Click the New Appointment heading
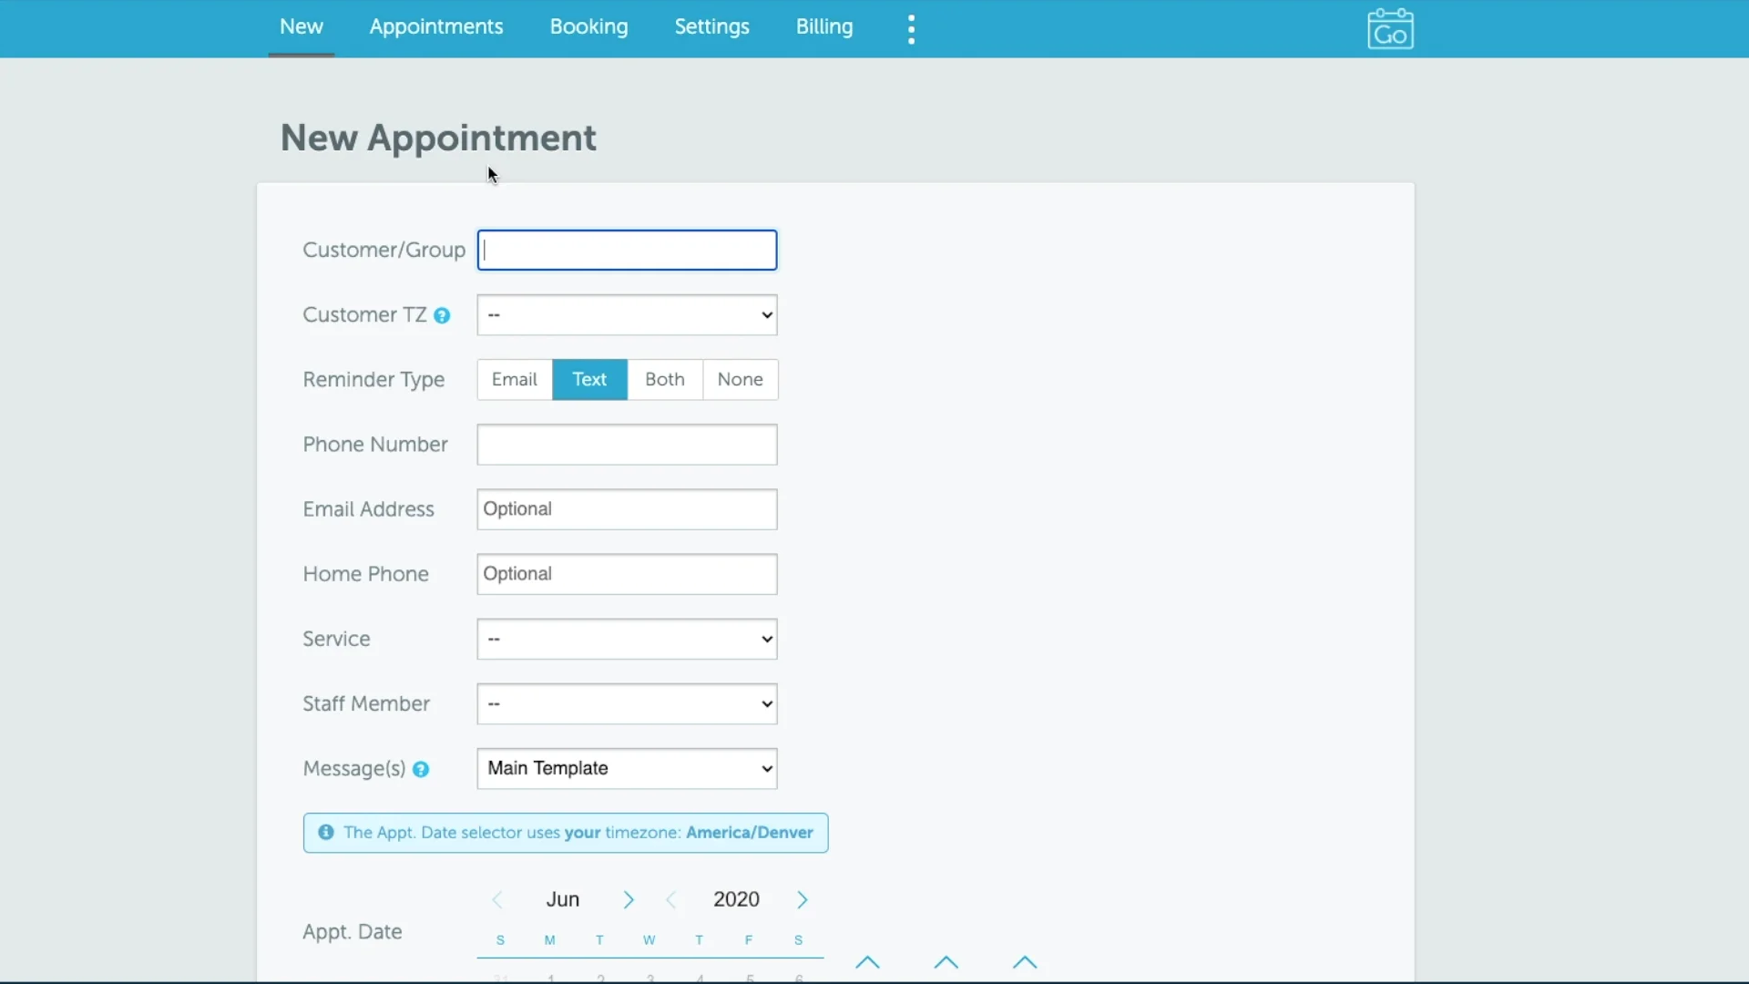This screenshot has height=984, width=1749. click(x=438, y=138)
